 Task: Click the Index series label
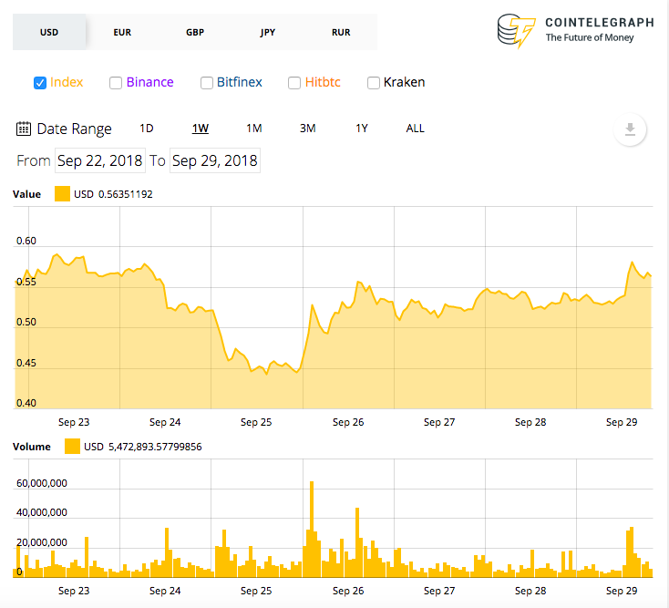[x=67, y=82]
